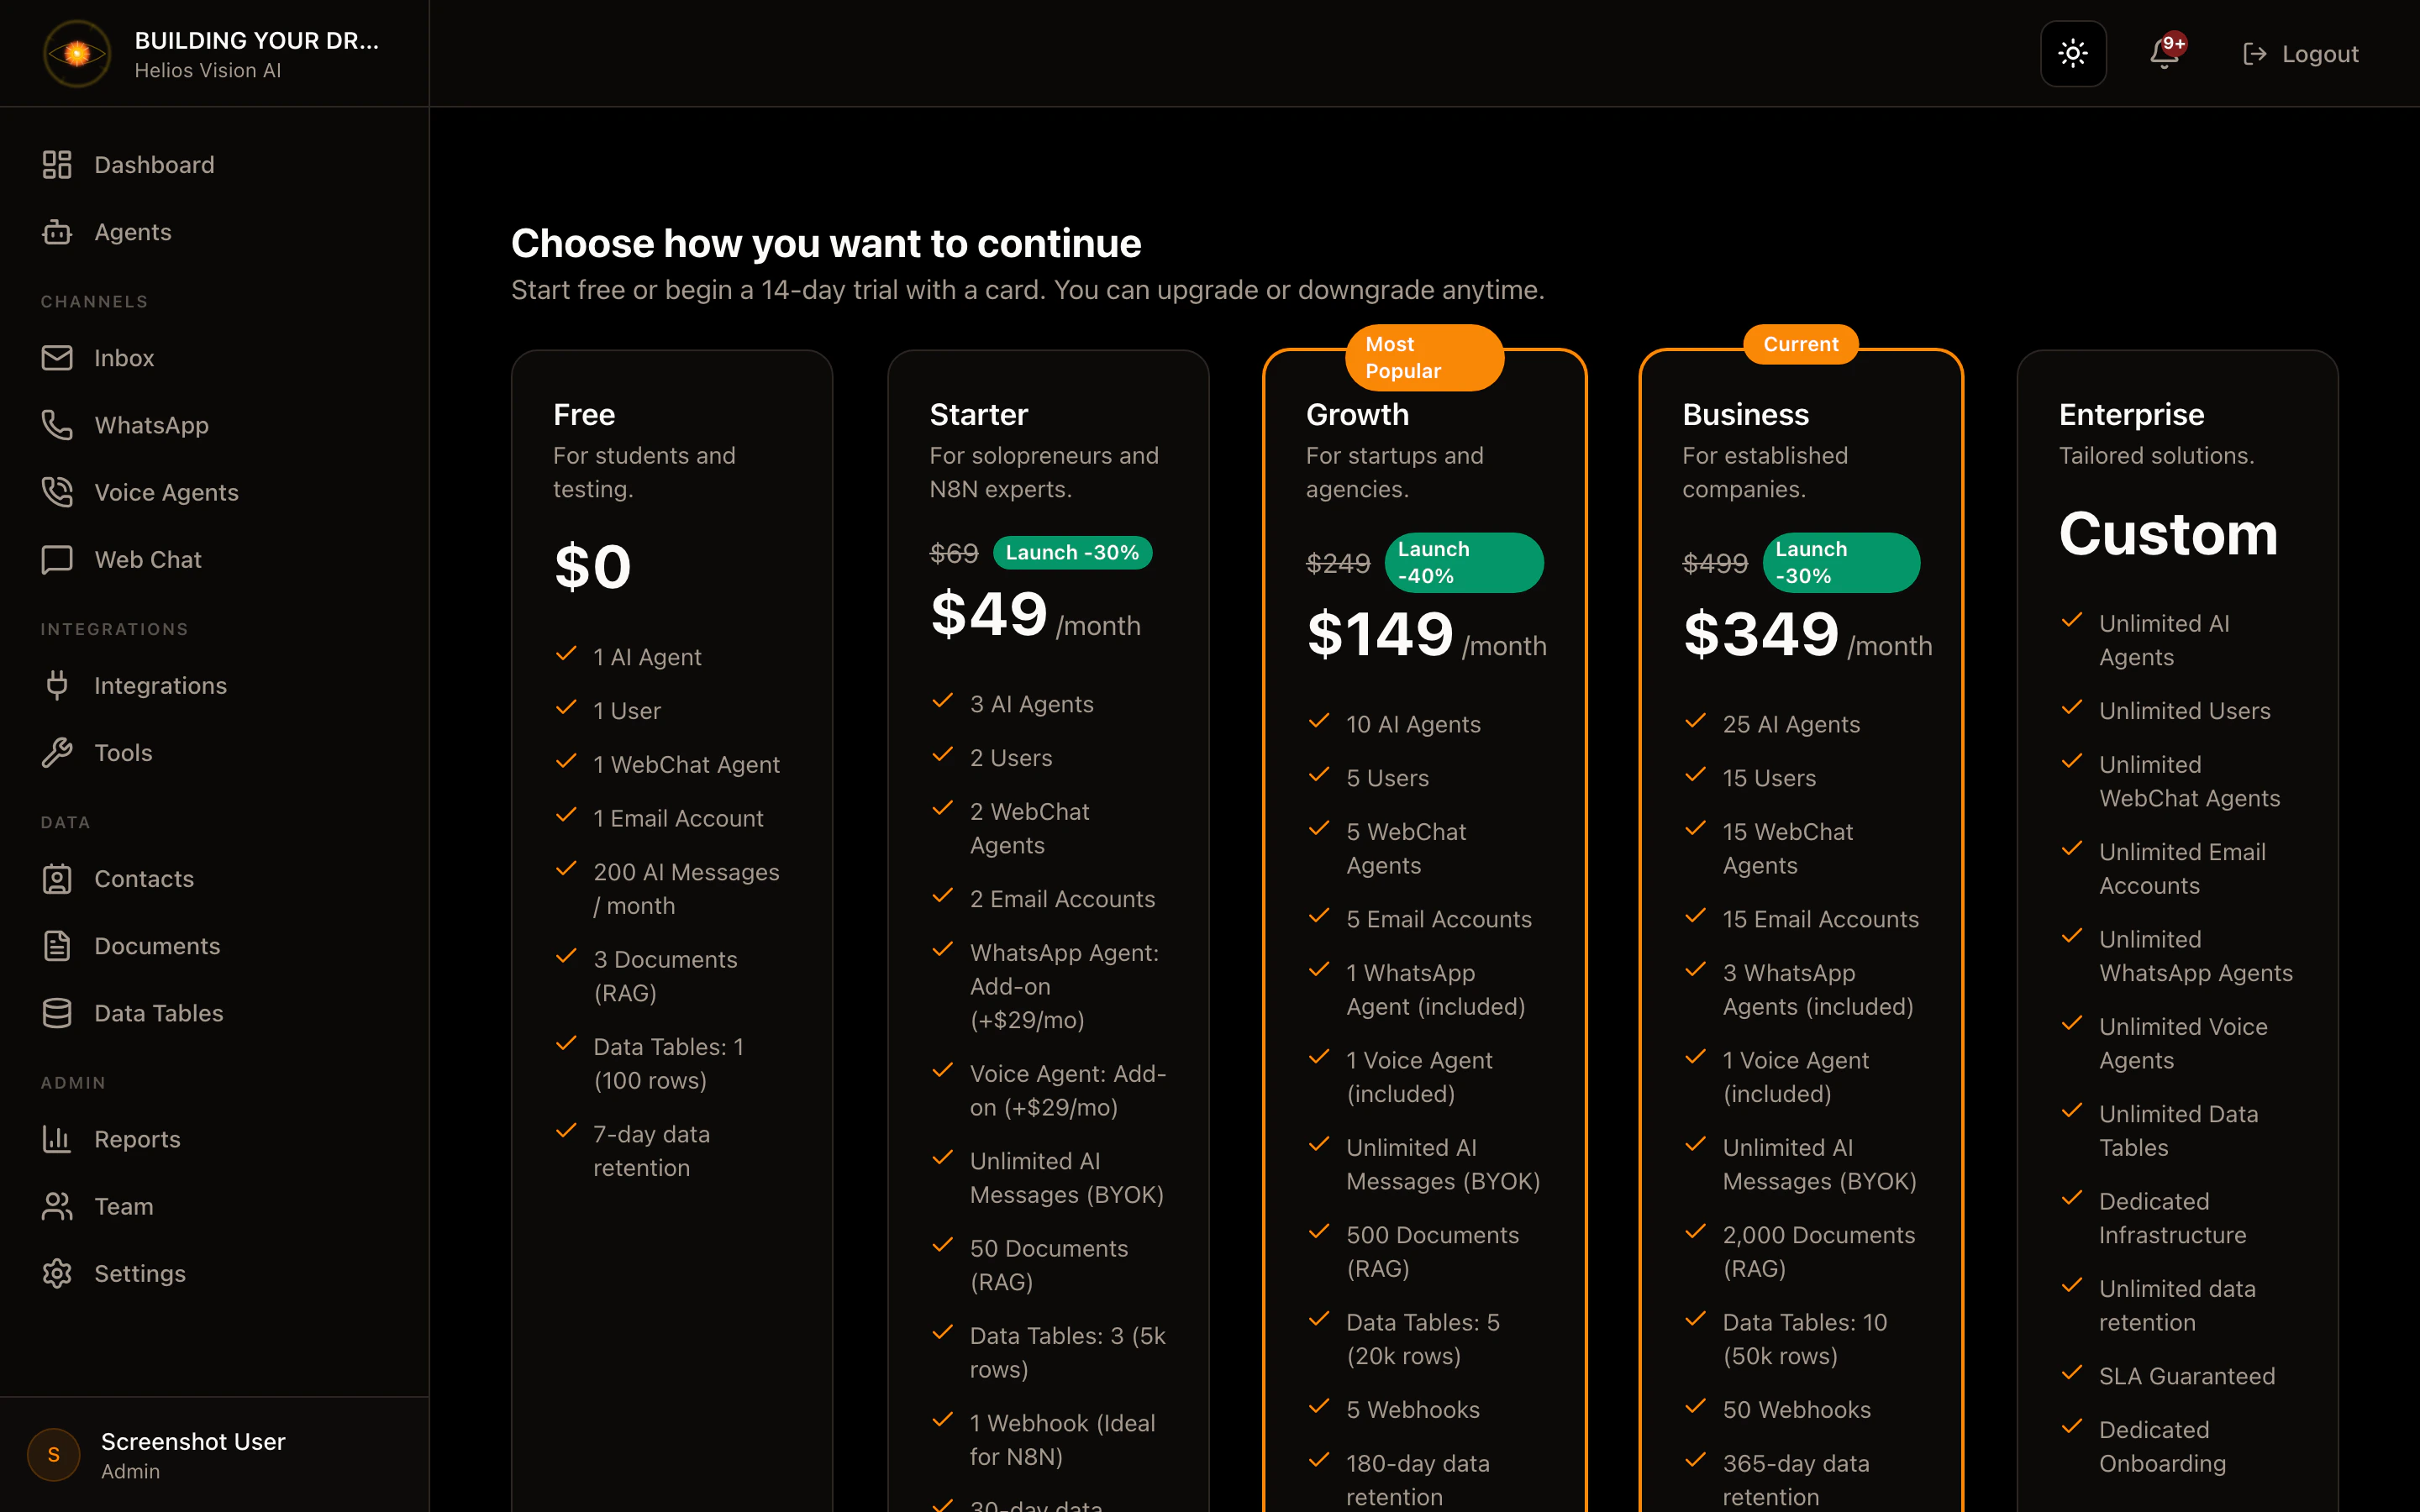Viewport: 2420px width, 1512px height.
Task: Select the Tools wrench icon
Action: (58, 752)
